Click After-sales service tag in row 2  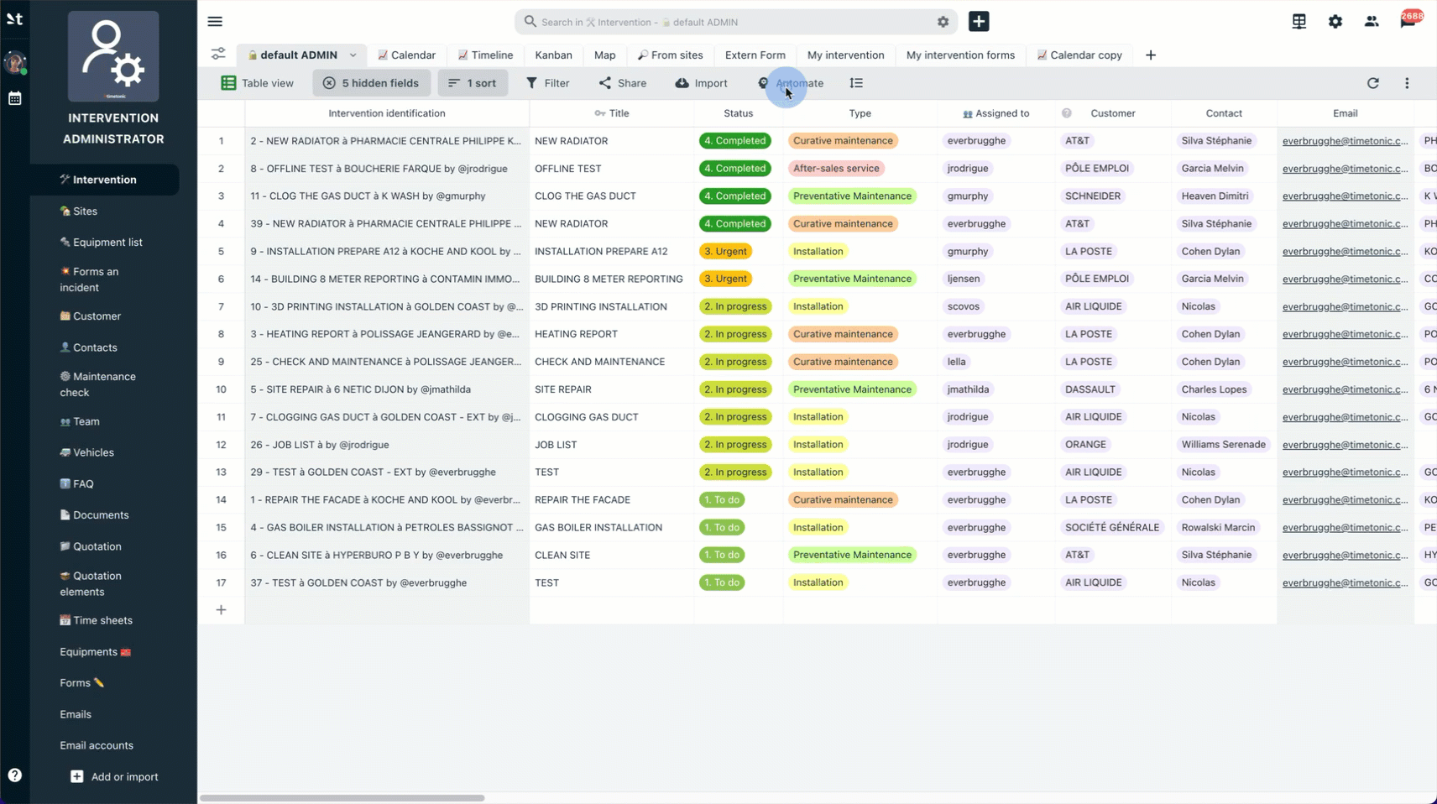836,169
